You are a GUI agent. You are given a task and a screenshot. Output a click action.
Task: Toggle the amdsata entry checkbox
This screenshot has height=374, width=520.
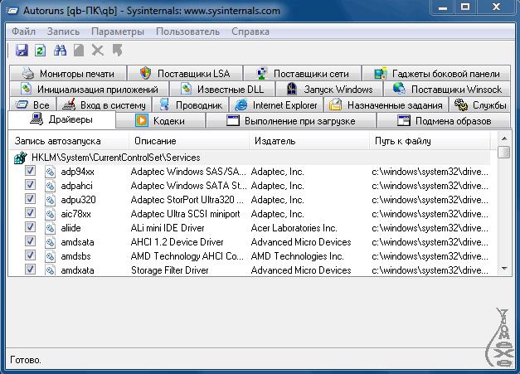30,240
